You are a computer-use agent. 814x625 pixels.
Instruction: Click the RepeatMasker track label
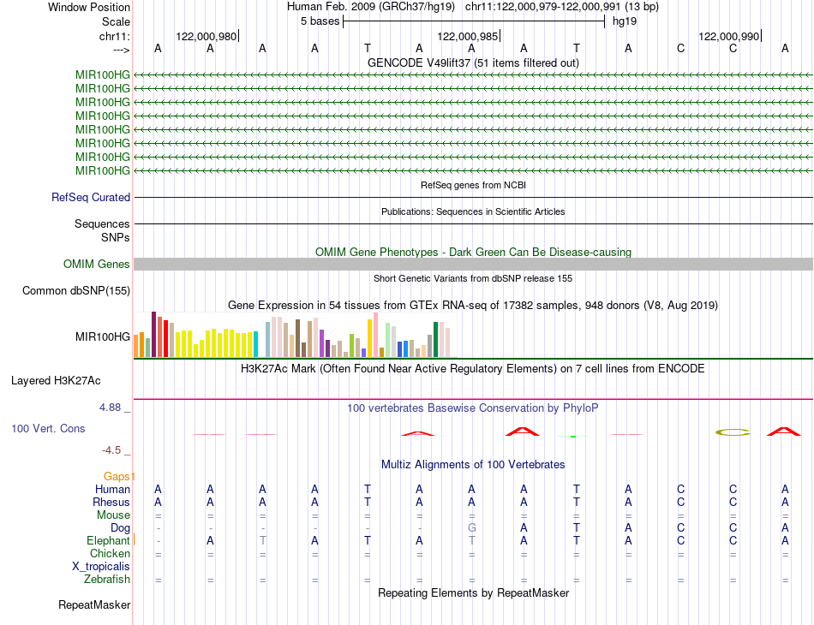coord(94,605)
